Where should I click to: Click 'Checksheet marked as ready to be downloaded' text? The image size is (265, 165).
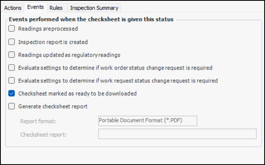click(x=78, y=94)
